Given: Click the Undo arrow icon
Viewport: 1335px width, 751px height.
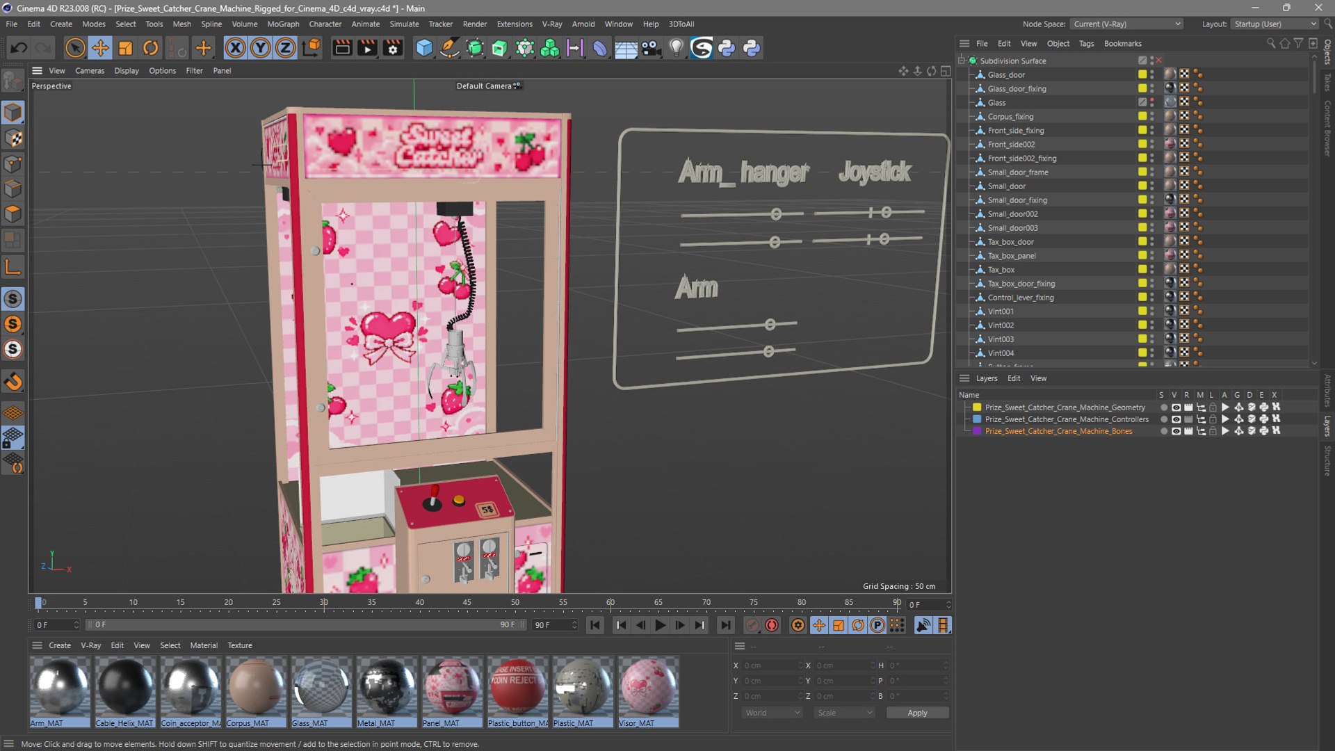Looking at the screenshot, I should tap(19, 48).
